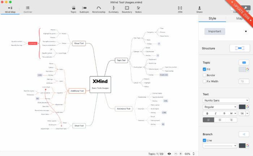Open the font size dropdown arrow
The width and height of the screenshot is (253, 156).
point(247,113)
